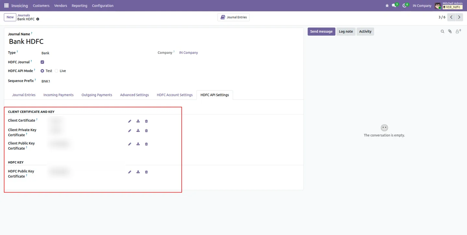The height and width of the screenshot is (235, 467).
Task: Select the HDFC API Settings tab
Action: (x=215, y=95)
